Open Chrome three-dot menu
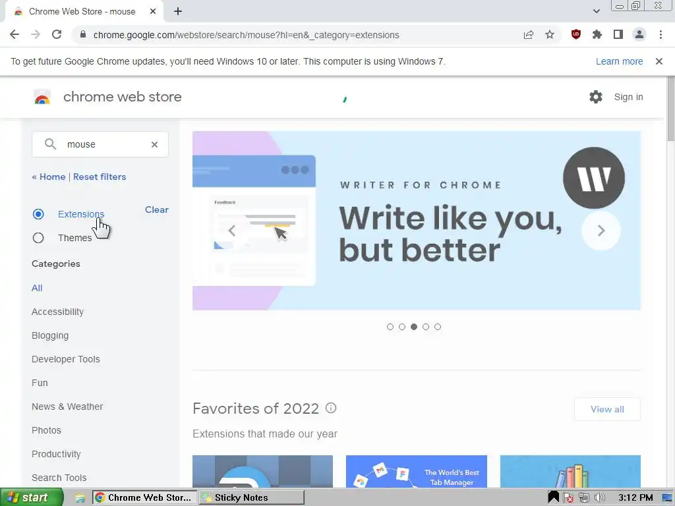Image resolution: width=675 pixels, height=506 pixels. click(x=660, y=34)
